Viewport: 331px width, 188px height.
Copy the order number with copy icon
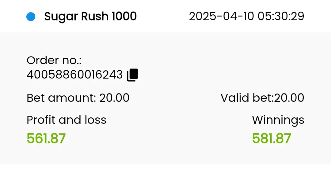pos(132,75)
